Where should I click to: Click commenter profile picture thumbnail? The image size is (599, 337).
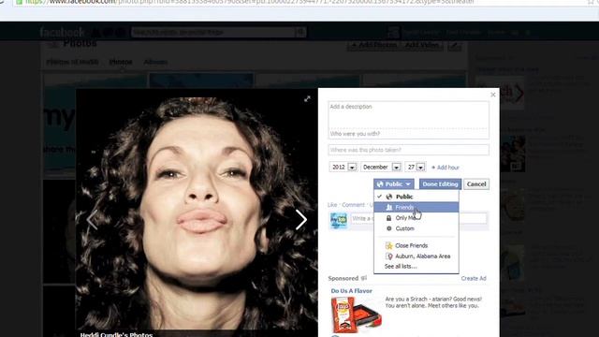[x=339, y=221]
